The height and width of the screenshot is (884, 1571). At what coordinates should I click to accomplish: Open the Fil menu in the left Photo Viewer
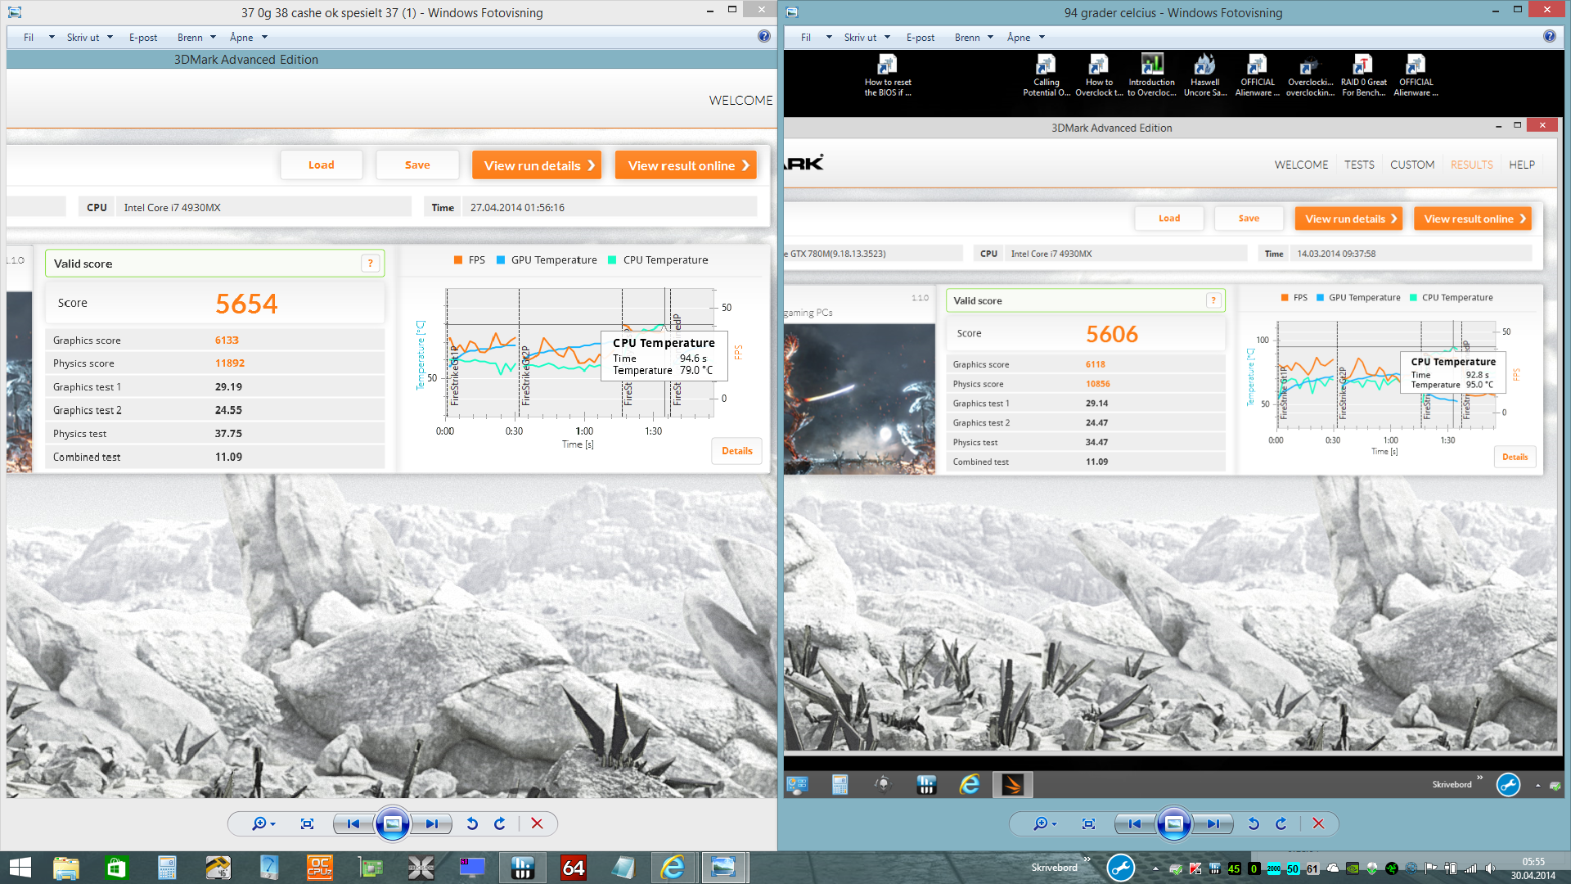[29, 38]
